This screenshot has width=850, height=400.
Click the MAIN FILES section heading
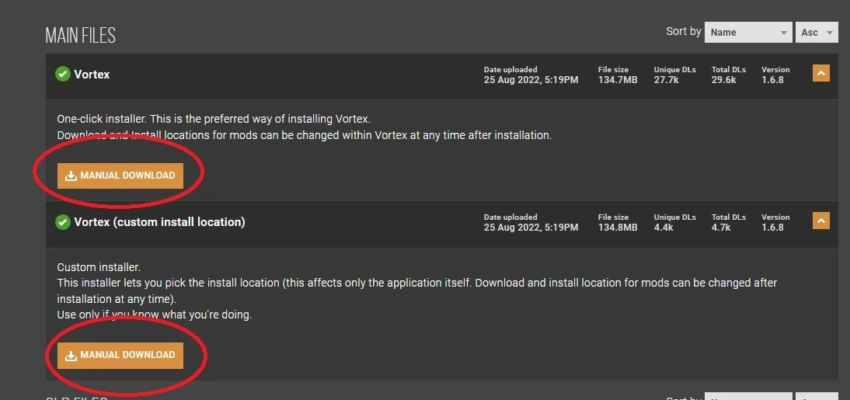point(80,36)
